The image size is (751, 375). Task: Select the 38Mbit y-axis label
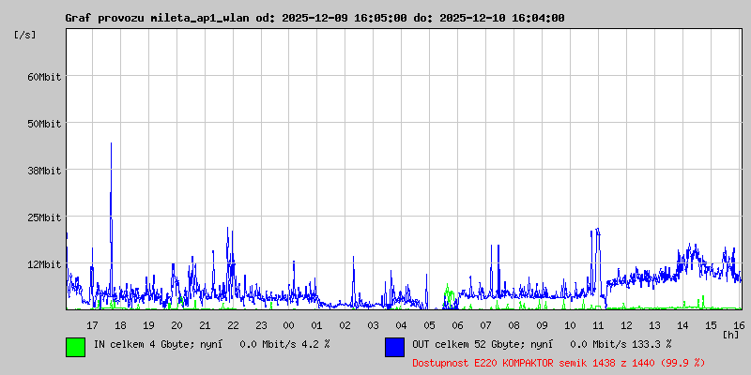(x=44, y=171)
